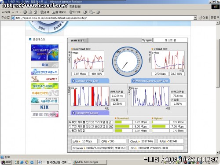220x165 pixels.
Task: Click the Print toolbar icon
Action: tap(98, 12)
